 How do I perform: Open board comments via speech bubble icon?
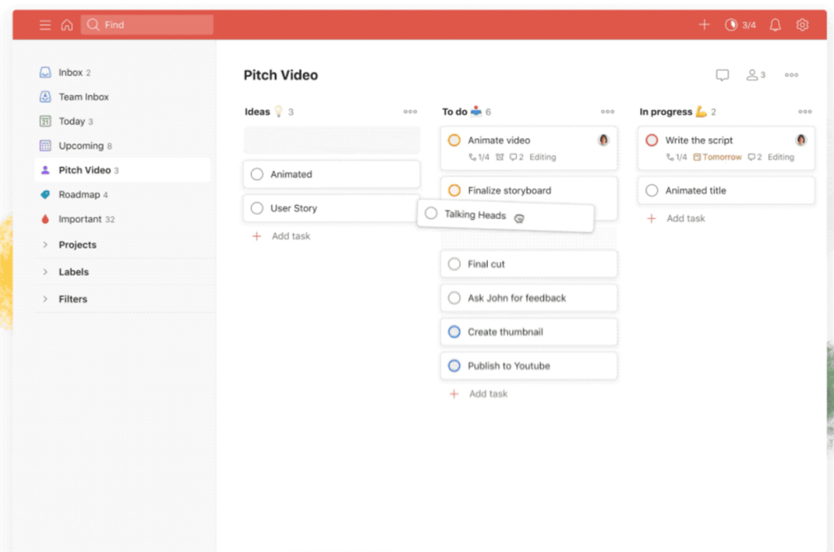tap(722, 74)
